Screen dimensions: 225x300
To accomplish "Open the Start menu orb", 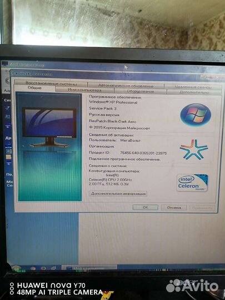I will 16,268.
